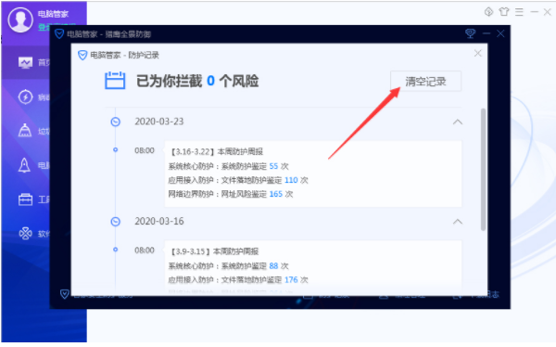The width and height of the screenshot is (556, 347).
Task: Collapse the 2020-03-16 record group
Action: tap(458, 222)
